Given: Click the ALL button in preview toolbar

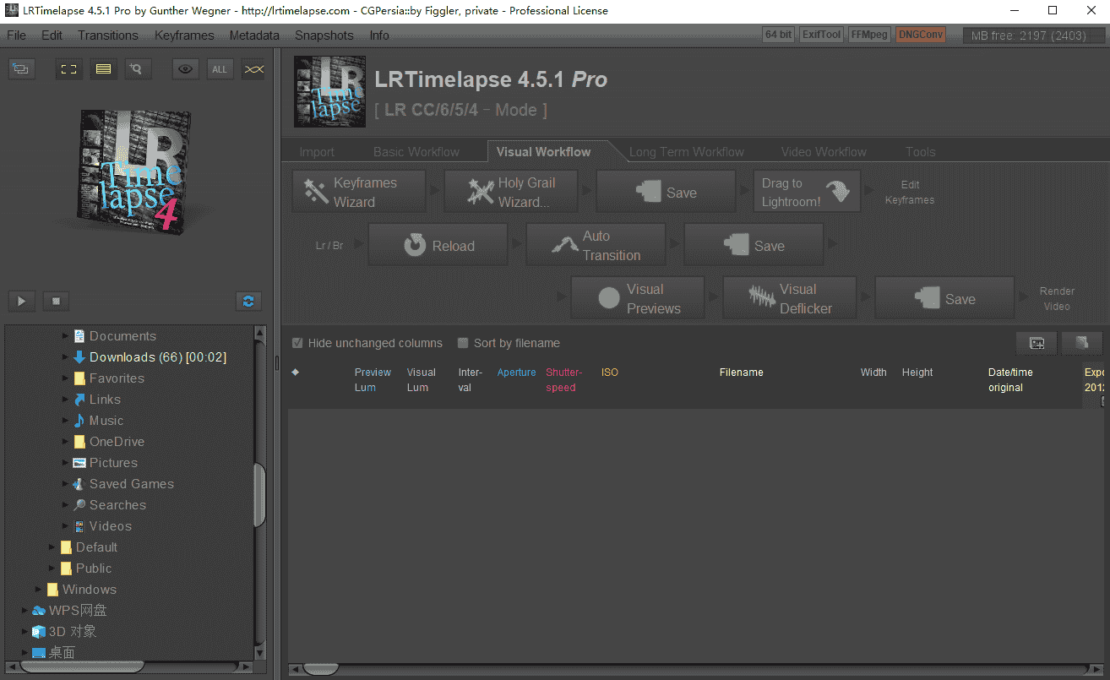Looking at the screenshot, I should click(220, 69).
